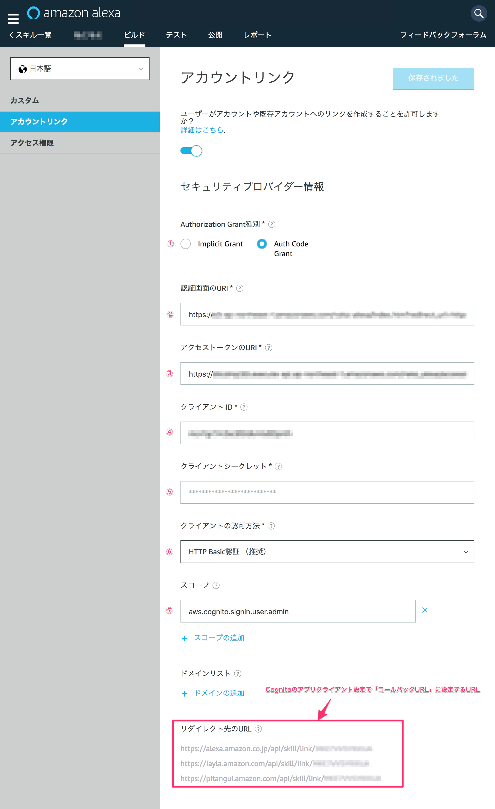Open help icon beside アクセストークンのURI
Image resolution: width=495 pixels, height=809 pixels.
[x=268, y=348]
